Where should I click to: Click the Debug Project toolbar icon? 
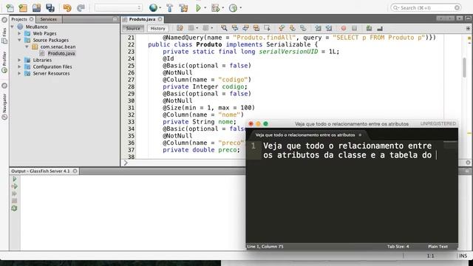[x=215, y=8]
